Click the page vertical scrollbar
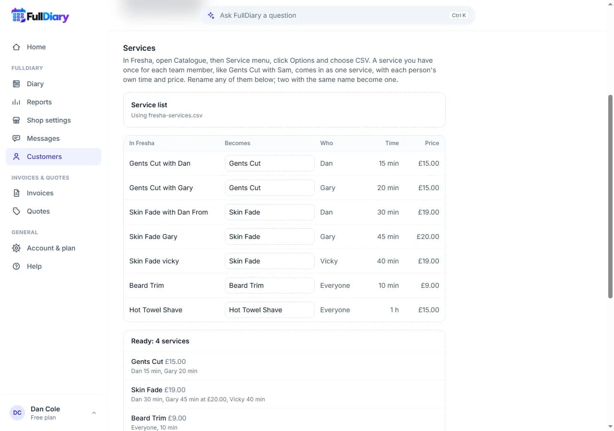This screenshot has height=431, width=614. (x=610, y=196)
